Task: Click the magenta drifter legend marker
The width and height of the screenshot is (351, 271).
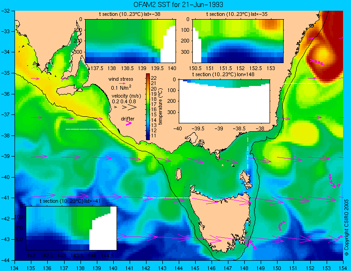Action: tap(129, 123)
